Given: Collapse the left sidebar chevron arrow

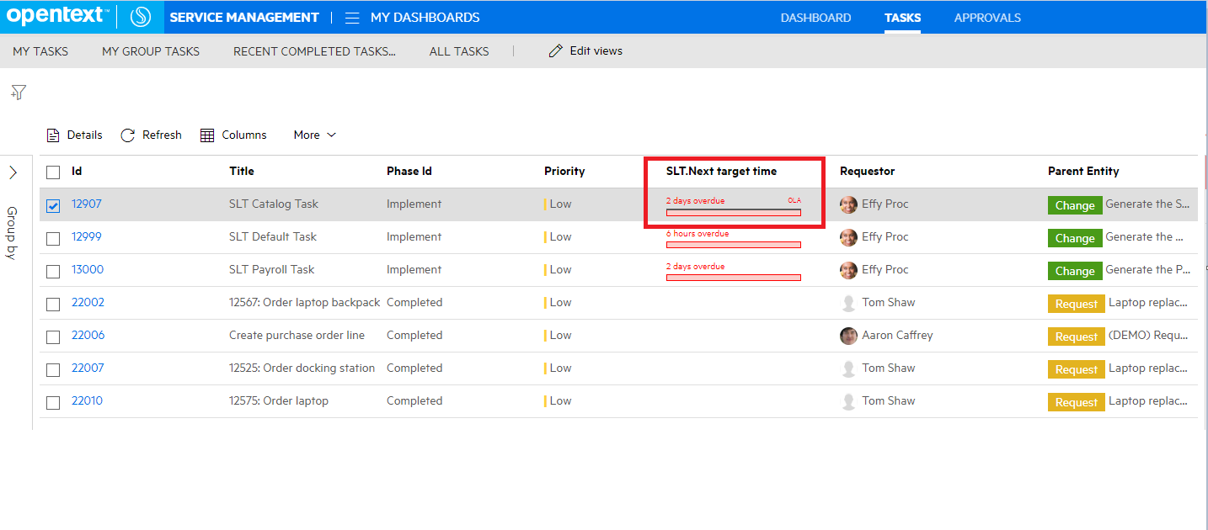Looking at the screenshot, I should point(14,172).
